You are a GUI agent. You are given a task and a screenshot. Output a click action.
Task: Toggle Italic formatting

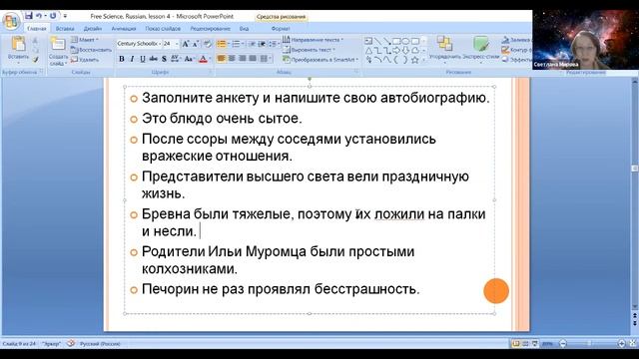pyautogui.click(x=132, y=59)
